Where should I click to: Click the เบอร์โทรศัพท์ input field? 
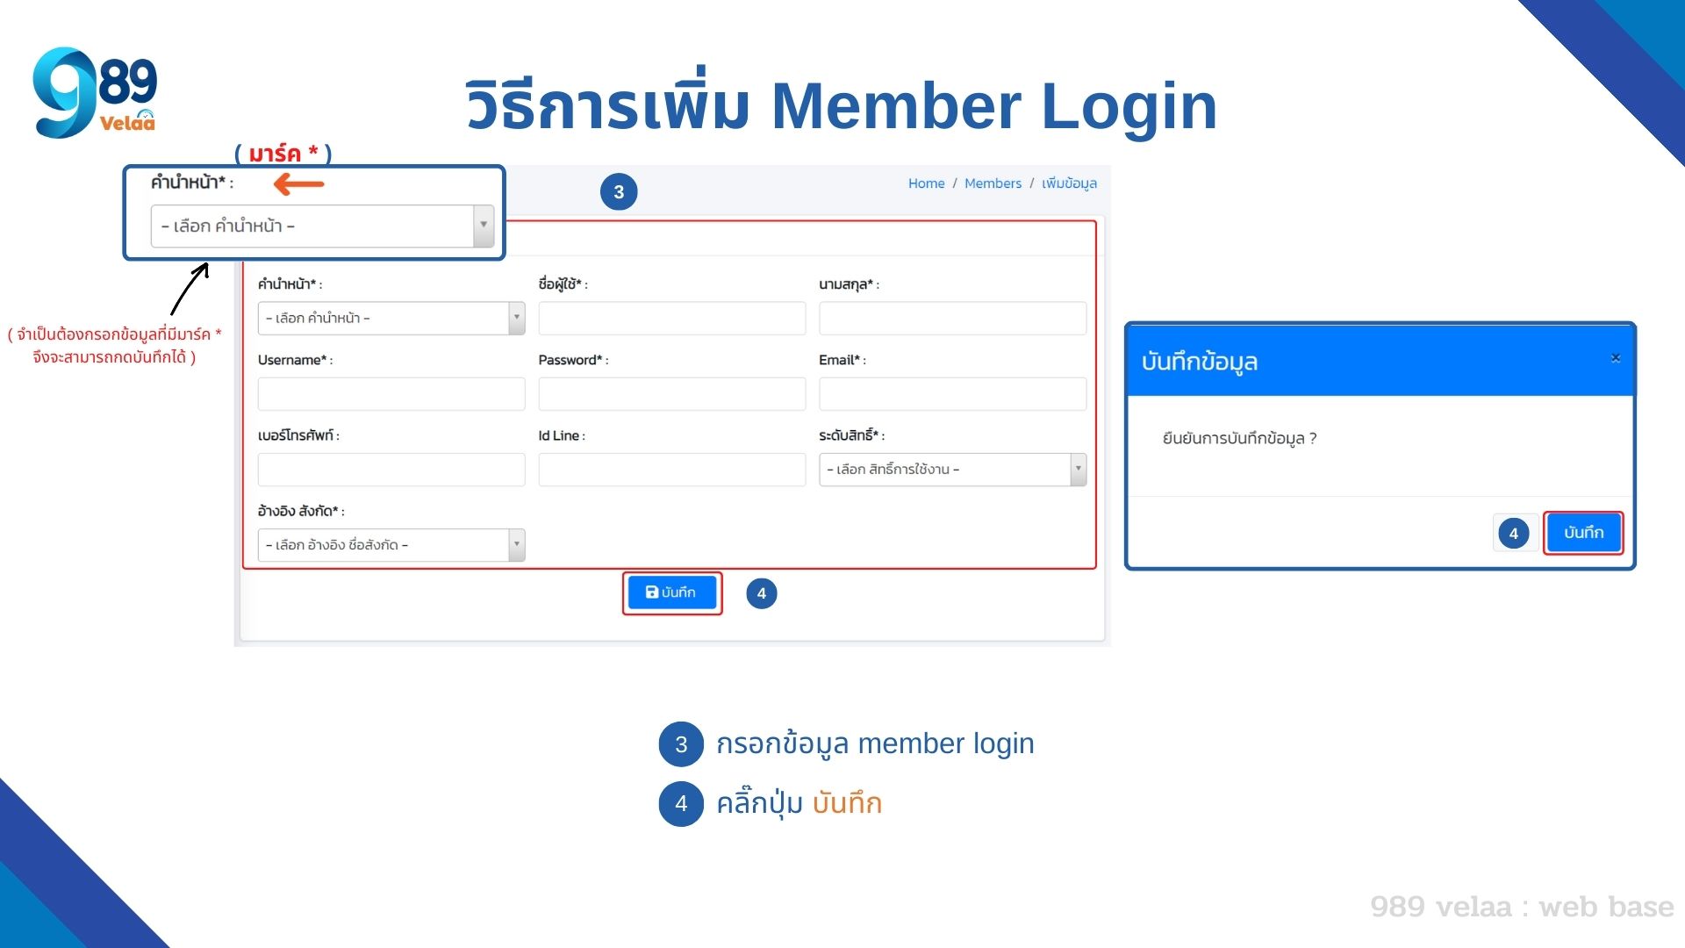[391, 469]
